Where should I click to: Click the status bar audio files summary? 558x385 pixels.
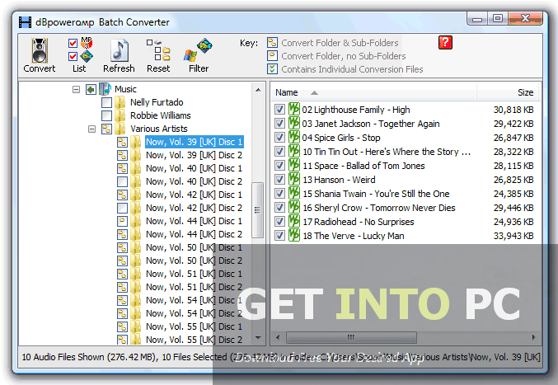[281, 357]
